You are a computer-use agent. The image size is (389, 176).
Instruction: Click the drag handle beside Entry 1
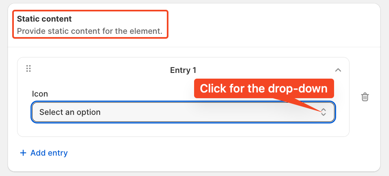pos(28,68)
